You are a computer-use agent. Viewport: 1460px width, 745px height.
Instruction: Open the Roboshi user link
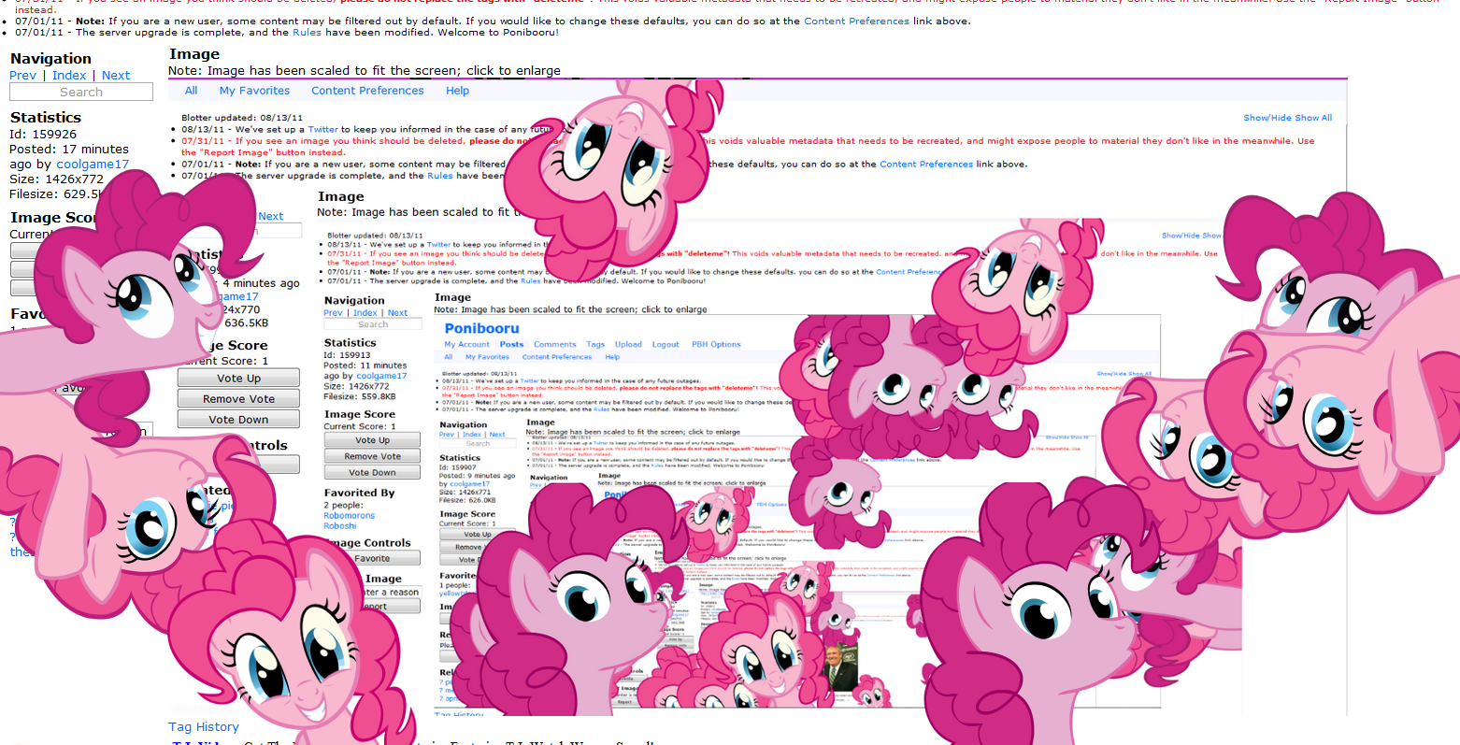pyautogui.click(x=340, y=526)
